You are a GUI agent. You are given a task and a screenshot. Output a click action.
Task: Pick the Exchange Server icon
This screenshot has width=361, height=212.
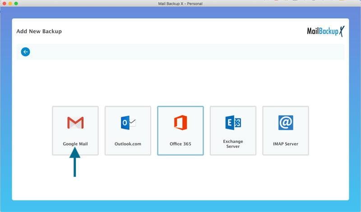pos(233,122)
